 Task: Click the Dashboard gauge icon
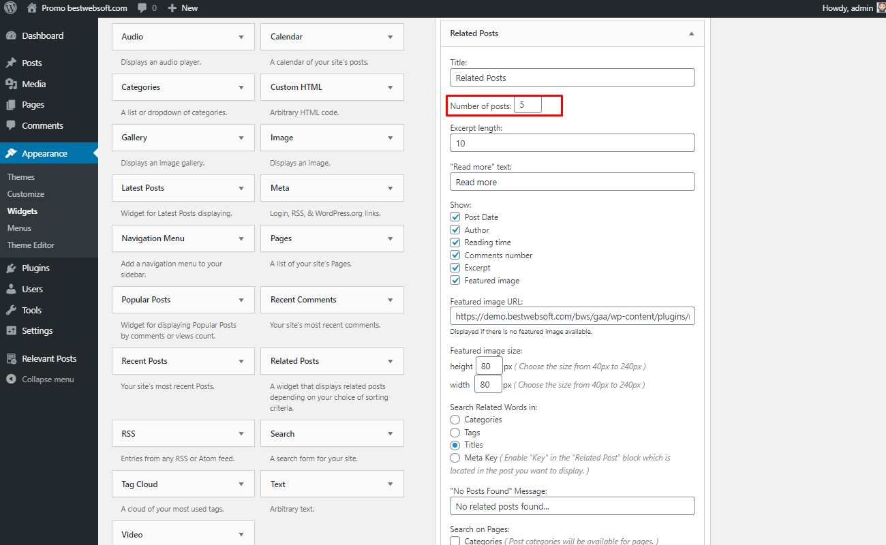coord(11,35)
